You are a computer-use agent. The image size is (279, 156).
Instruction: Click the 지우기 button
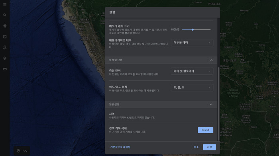206,130
